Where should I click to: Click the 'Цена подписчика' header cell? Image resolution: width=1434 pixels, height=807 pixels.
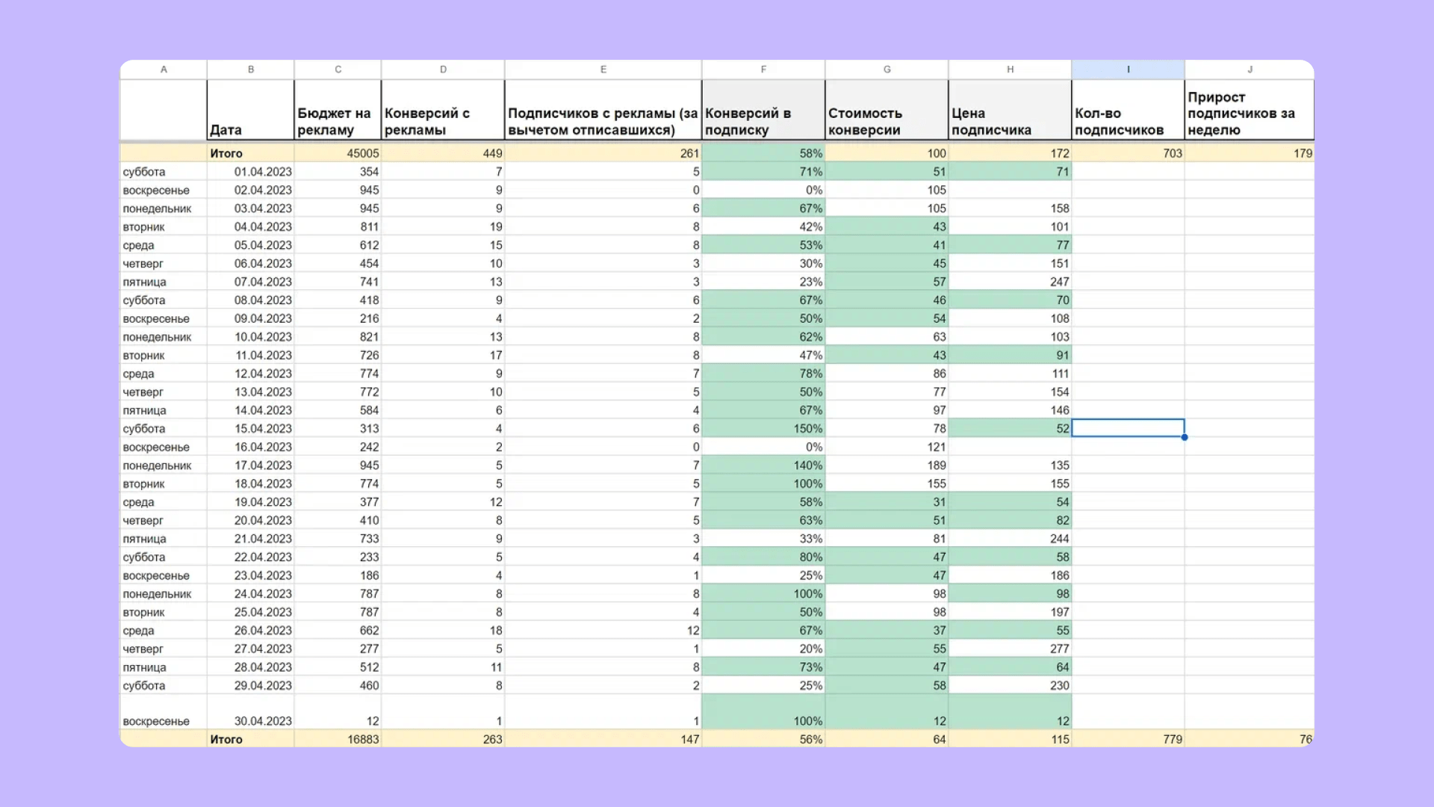pyautogui.click(x=1011, y=110)
